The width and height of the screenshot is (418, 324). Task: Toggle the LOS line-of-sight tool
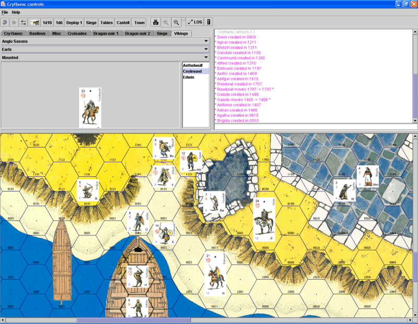pyautogui.click(x=195, y=22)
